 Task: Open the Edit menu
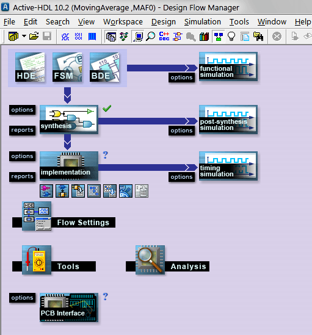click(x=31, y=22)
